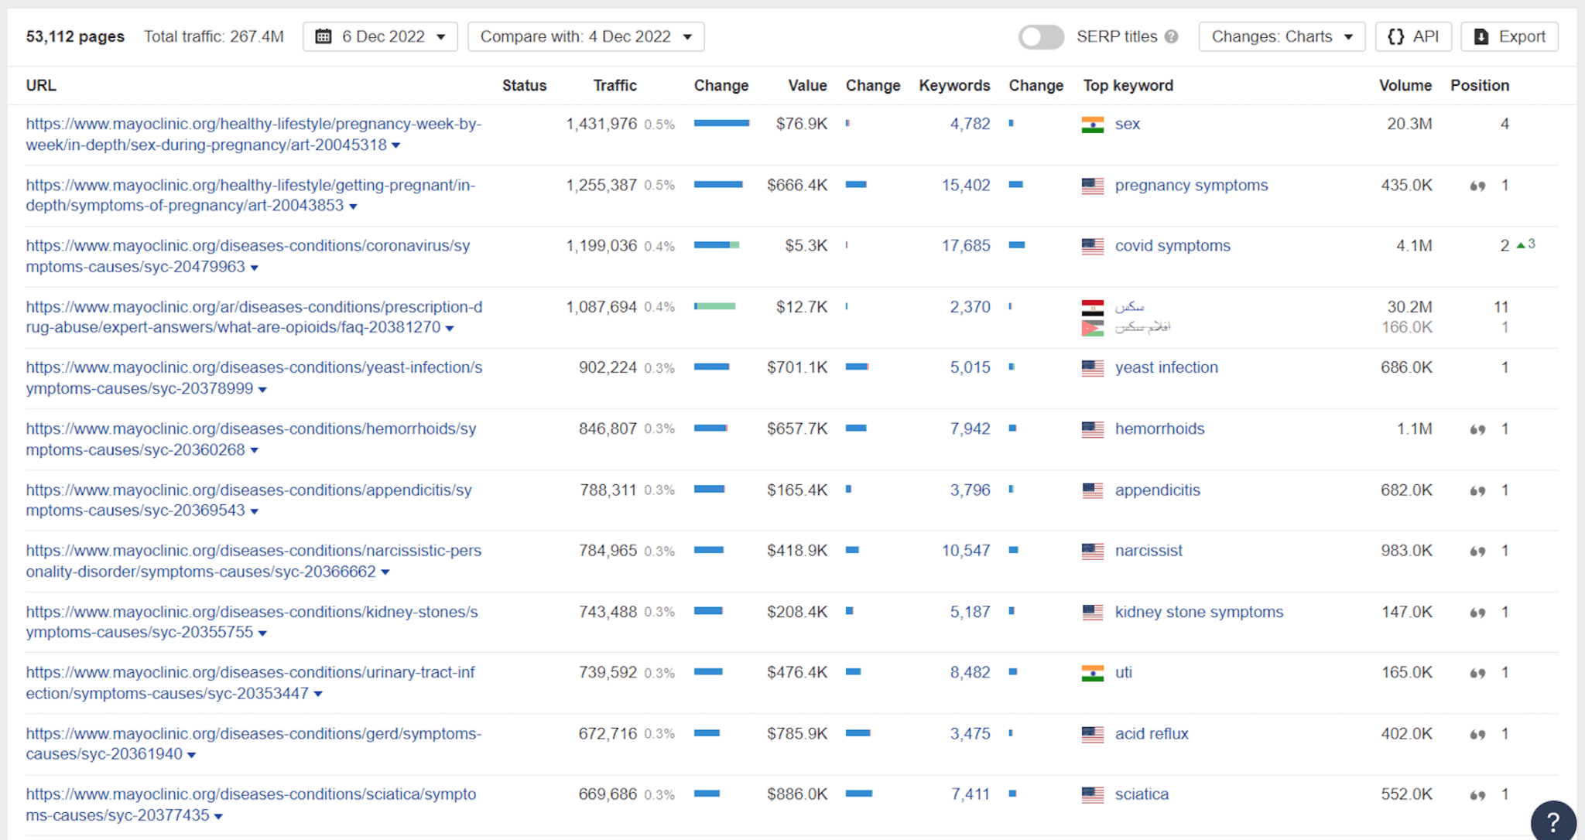Expand options for yeast-infection URL caret
The image size is (1585, 840).
pyautogui.click(x=263, y=389)
